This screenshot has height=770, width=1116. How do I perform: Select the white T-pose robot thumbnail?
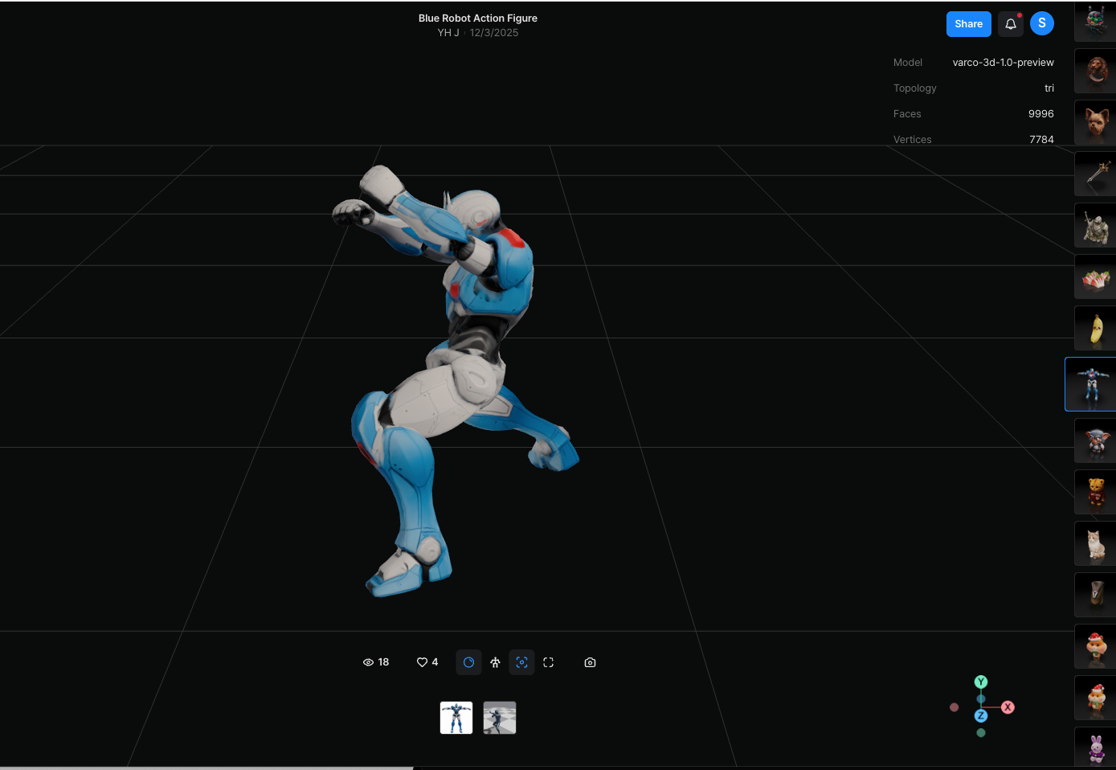point(456,718)
